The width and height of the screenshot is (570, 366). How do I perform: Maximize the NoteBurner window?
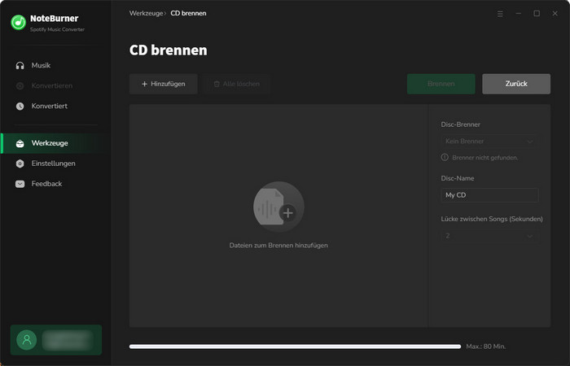point(537,14)
